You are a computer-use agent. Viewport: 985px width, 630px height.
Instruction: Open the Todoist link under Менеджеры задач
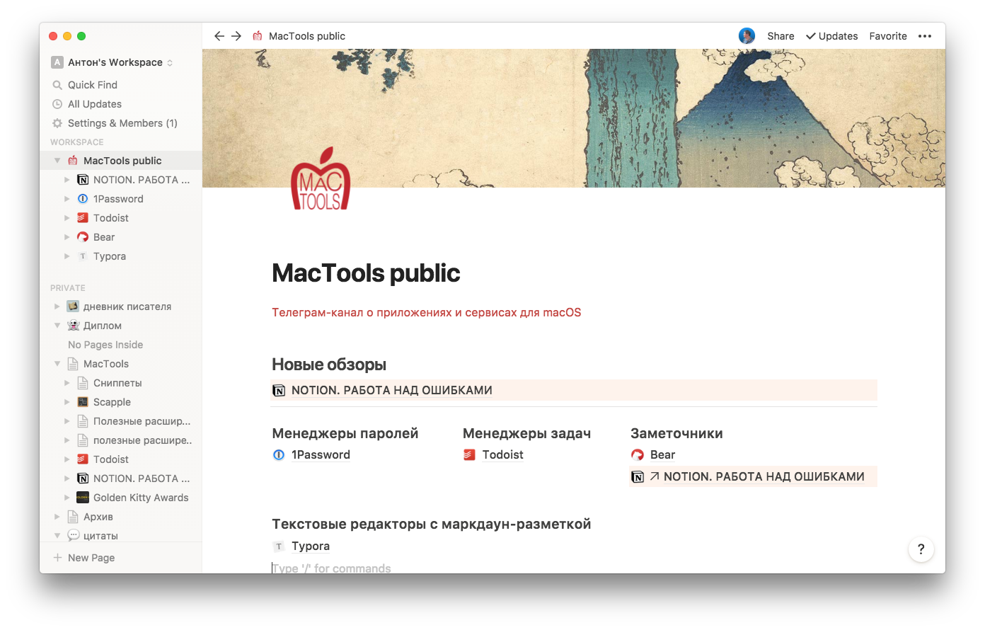[502, 454]
